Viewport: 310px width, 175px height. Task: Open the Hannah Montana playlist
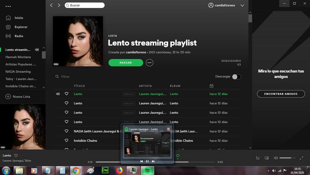[x=18, y=57]
